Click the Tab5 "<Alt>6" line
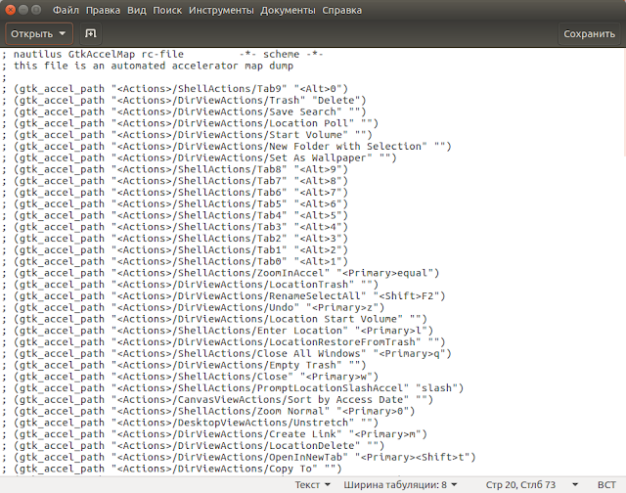 pos(175,204)
